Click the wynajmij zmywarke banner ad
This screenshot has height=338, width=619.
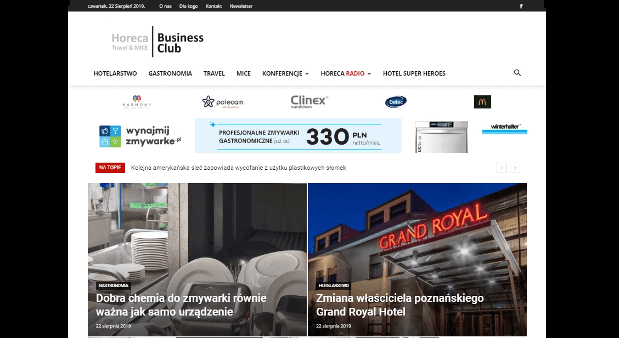pyautogui.click(x=313, y=135)
